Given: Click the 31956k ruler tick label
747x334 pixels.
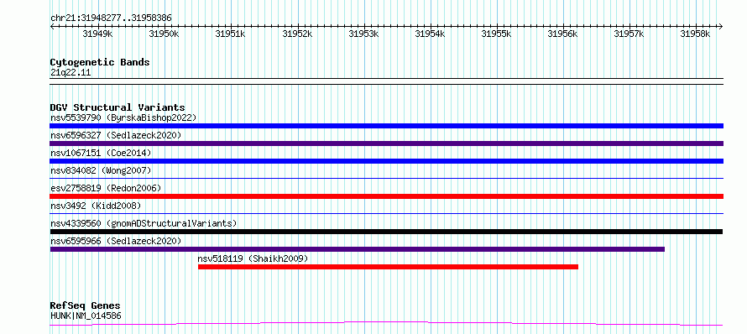Looking at the screenshot, I should click(562, 34).
